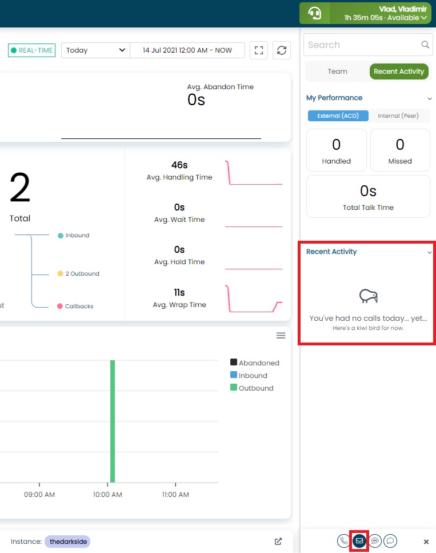The height and width of the screenshot is (553, 436).
Task: Click the Avg. Wait Time metric
Action: click(179, 213)
